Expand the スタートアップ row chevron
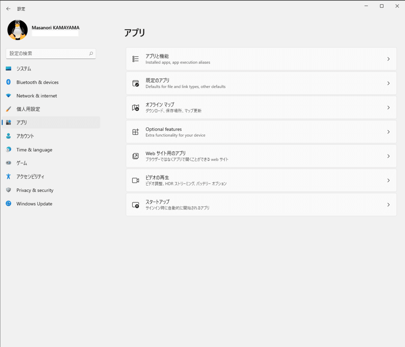405x347 pixels. tap(388, 205)
